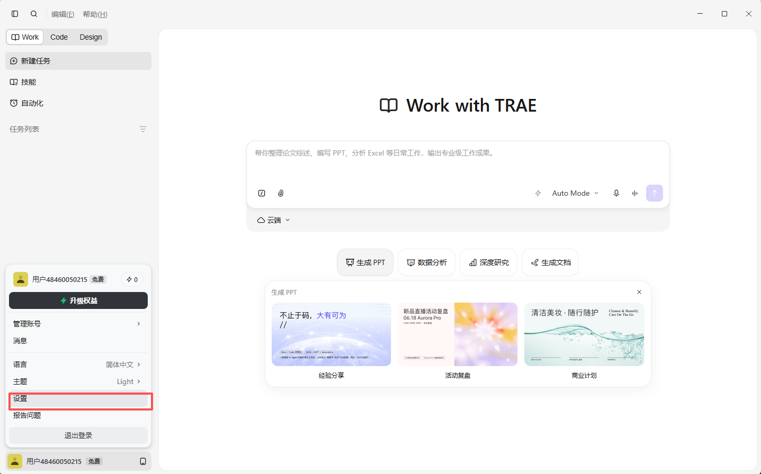Select the 生成 PPT shortcut
Image resolution: width=761 pixels, height=474 pixels.
click(x=365, y=262)
